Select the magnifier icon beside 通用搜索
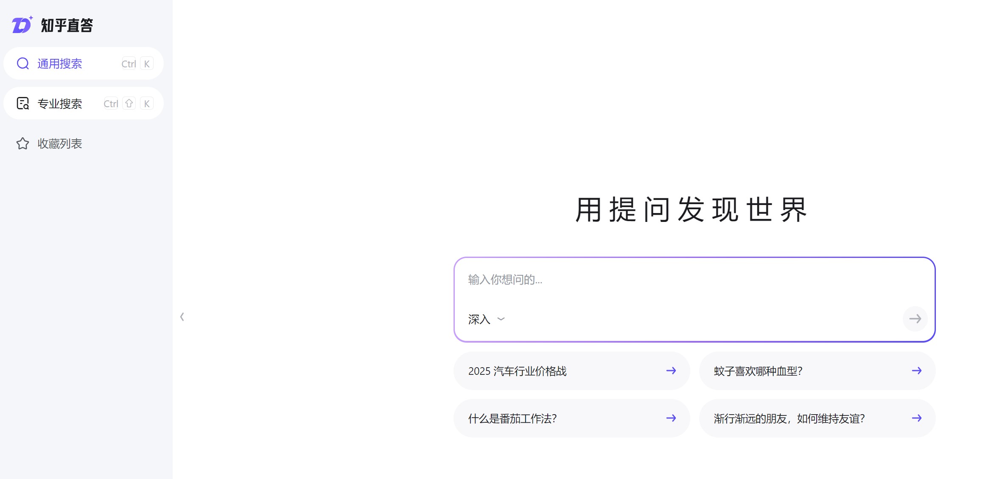Image resolution: width=1008 pixels, height=479 pixels. pos(22,63)
